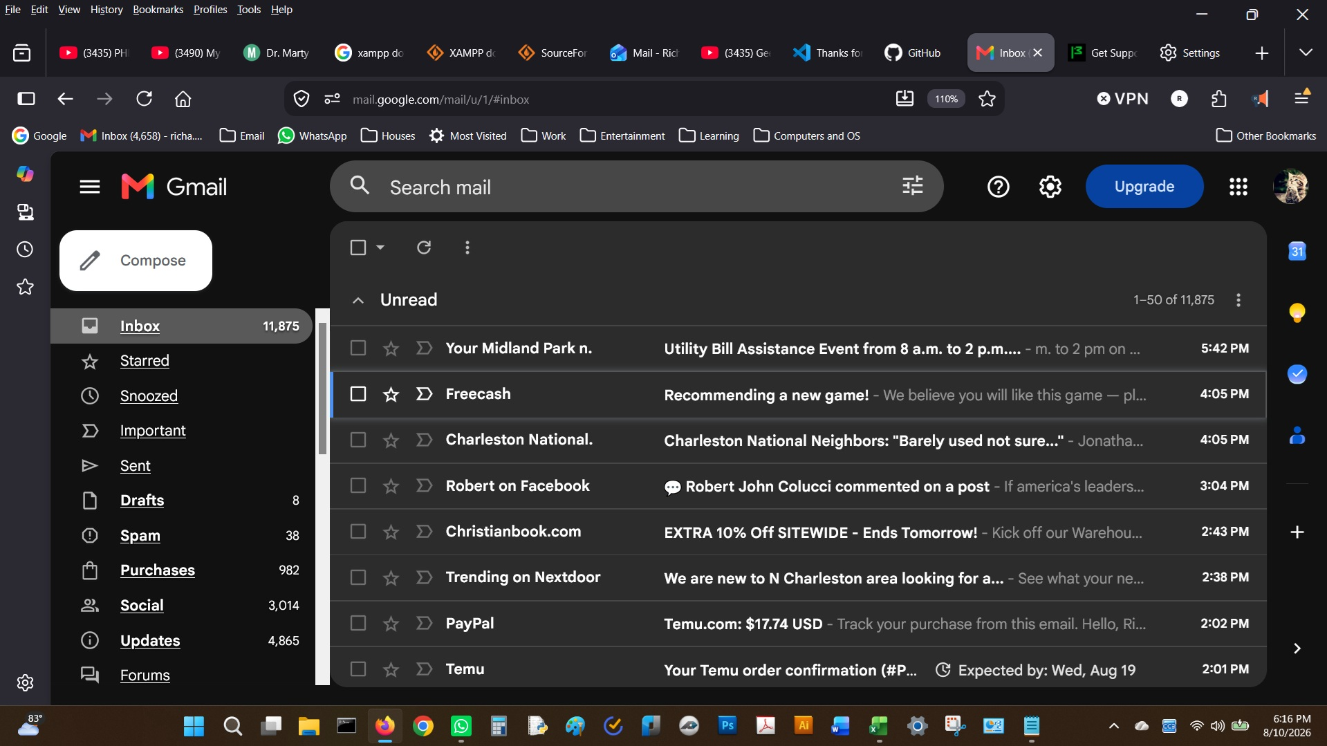1327x746 pixels.
Task: Open Google apps grid
Action: tap(1238, 187)
